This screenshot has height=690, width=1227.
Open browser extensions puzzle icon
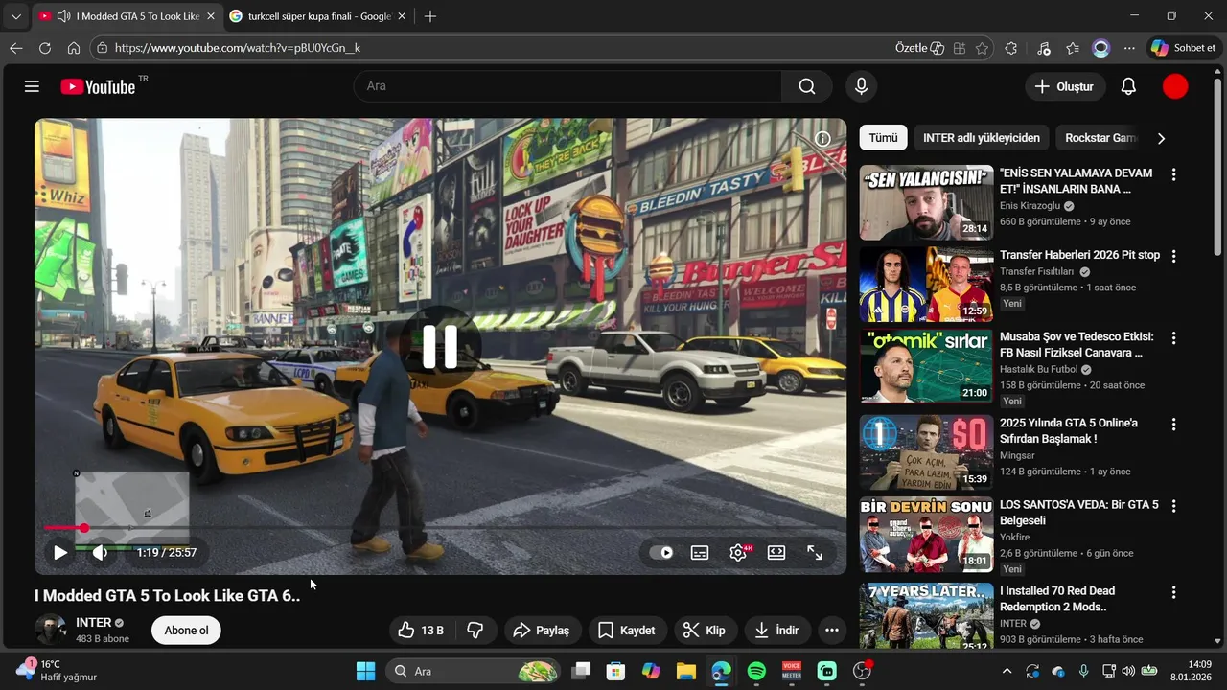1011,48
